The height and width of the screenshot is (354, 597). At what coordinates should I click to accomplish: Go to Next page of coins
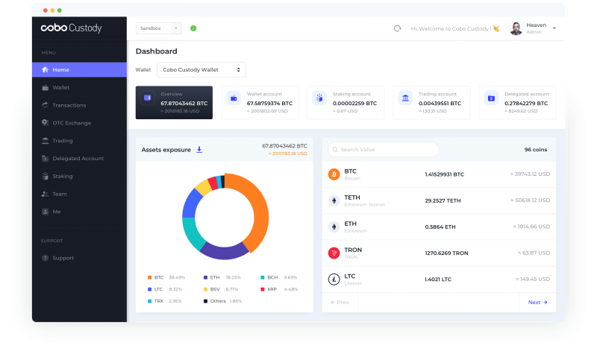pos(537,303)
